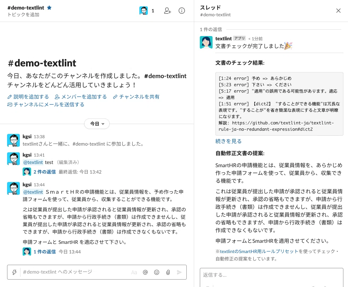Open channel member list avatar

pyautogui.click(x=144, y=11)
